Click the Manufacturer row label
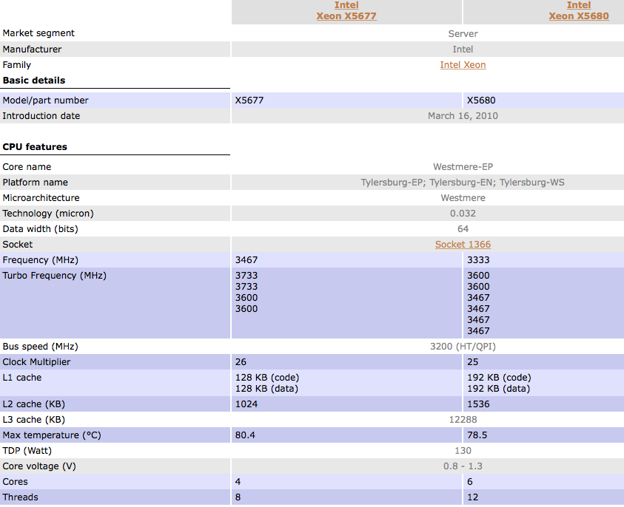This screenshot has height=507, width=624. coord(33,50)
